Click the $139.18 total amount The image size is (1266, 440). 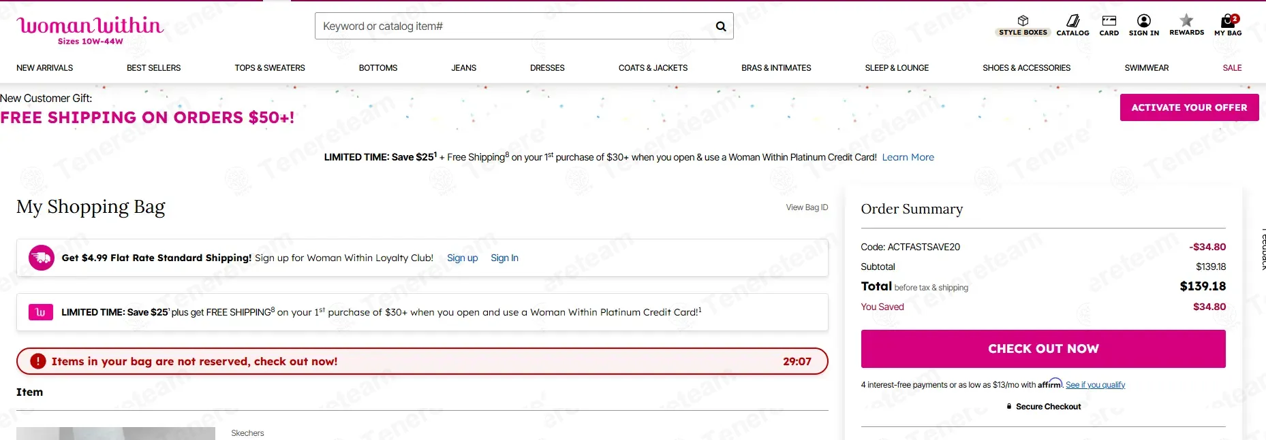(1203, 286)
